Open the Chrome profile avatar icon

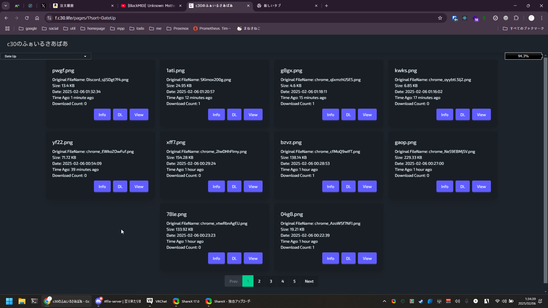(x=531, y=18)
